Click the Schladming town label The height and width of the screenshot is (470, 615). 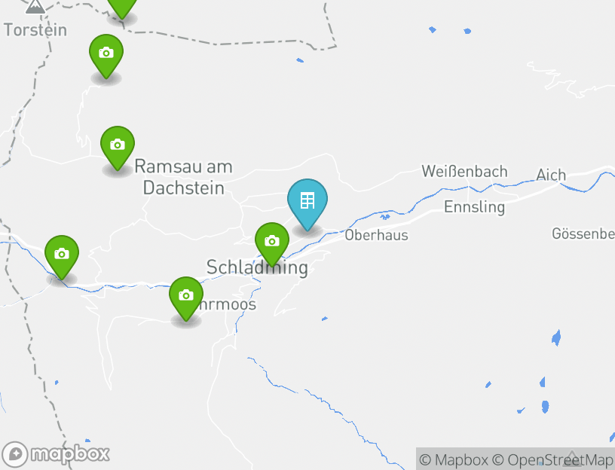click(257, 267)
